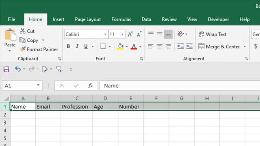Select the Email header cell
Image resolution: width=260 pixels, height=146 pixels.
coord(48,107)
